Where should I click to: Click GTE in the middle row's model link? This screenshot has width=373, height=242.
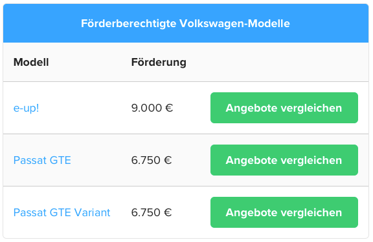pos(60,160)
